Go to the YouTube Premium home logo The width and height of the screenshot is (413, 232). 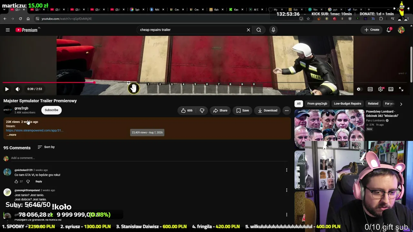point(26,30)
